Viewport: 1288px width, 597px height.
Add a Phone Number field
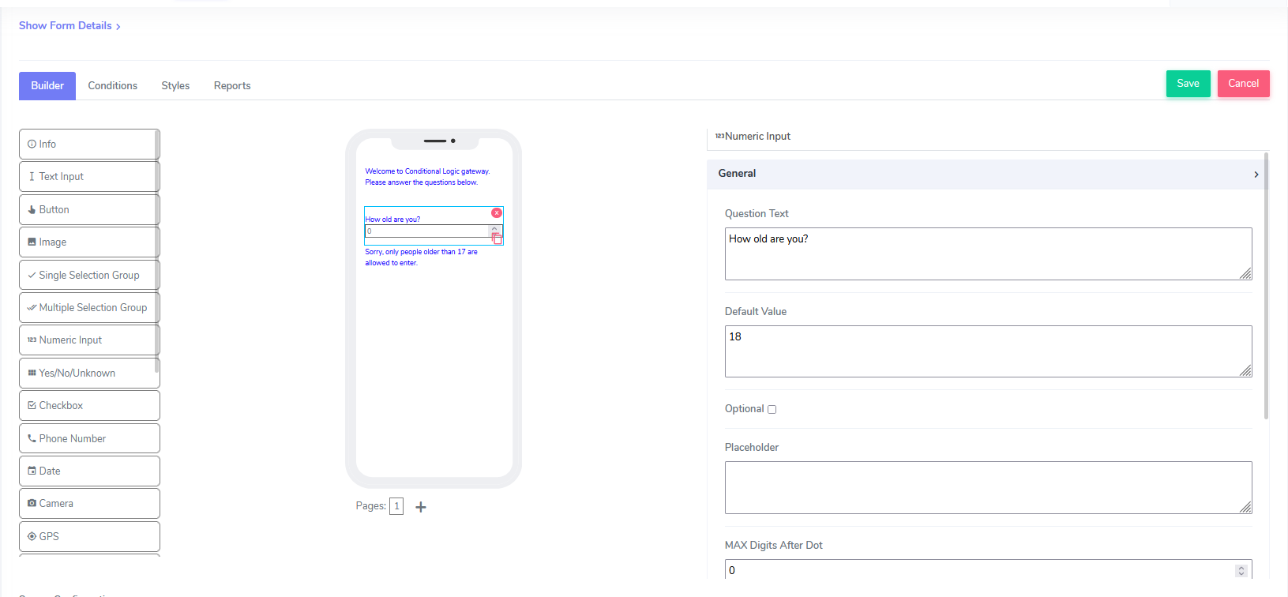(89, 438)
